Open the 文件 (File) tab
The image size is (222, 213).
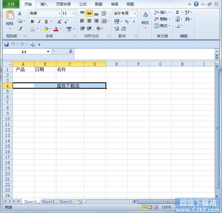11,4
